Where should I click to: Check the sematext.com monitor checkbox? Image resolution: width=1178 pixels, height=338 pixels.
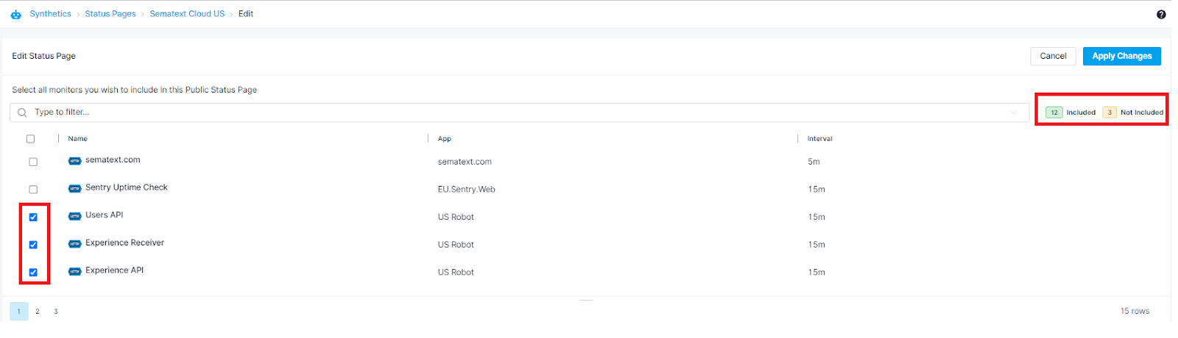[x=33, y=162]
